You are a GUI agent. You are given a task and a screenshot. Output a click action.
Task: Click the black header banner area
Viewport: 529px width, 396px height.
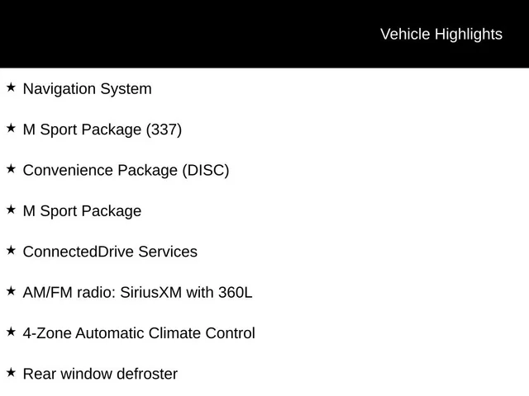(x=264, y=34)
